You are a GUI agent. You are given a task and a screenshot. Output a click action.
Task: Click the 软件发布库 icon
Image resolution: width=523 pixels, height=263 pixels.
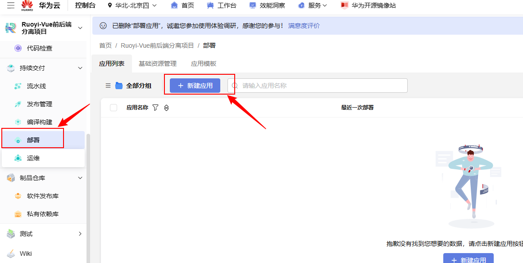tap(18, 196)
